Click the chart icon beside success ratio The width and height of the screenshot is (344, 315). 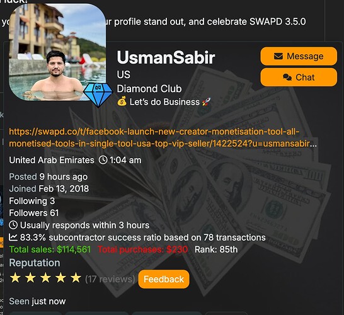coord(13,237)
